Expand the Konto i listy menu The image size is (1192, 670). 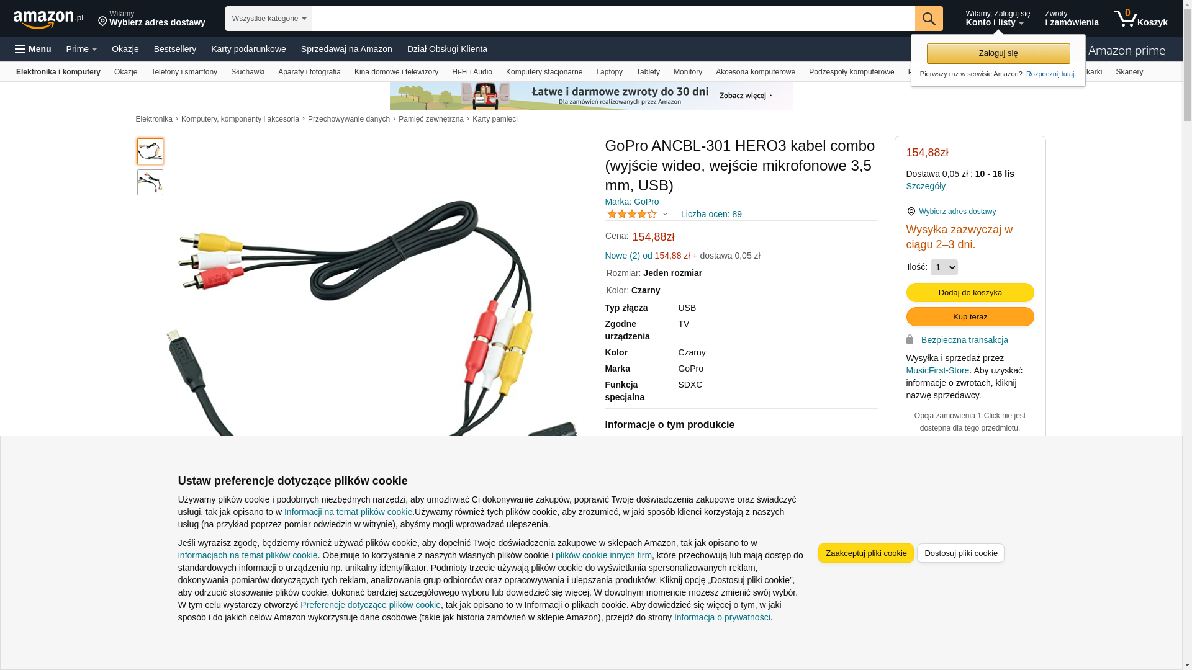[x=998, y=19]
